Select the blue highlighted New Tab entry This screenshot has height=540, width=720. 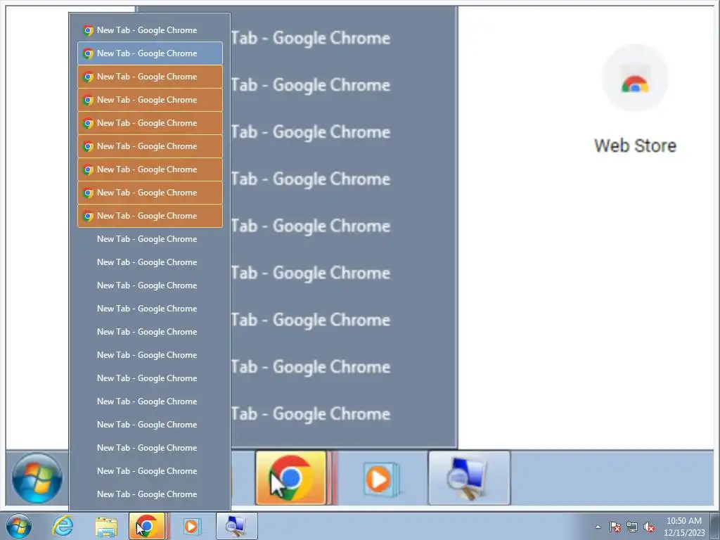click(150, 53)
